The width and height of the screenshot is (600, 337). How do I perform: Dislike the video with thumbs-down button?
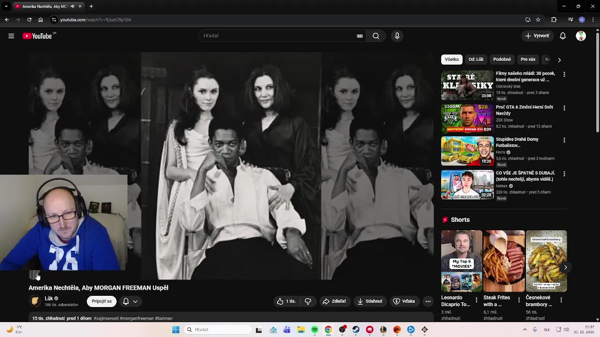coord(308,301)
